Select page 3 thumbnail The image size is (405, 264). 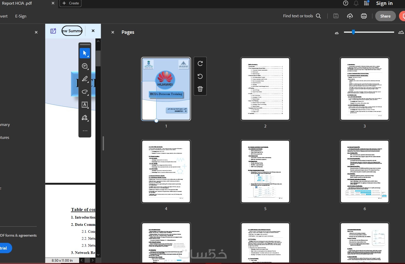click(x=365, y=89)
